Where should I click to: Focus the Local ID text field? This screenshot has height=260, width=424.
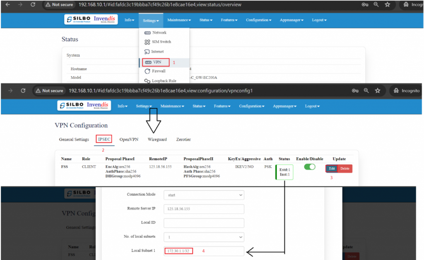(204, 223)
